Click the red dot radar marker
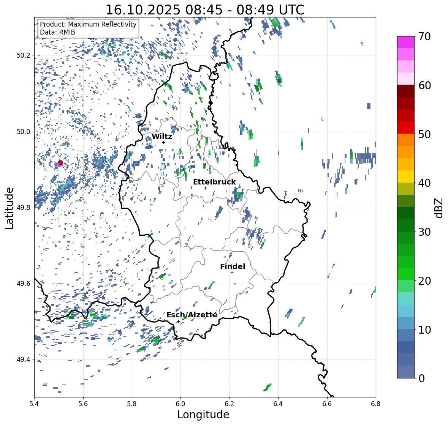The image size is (448, 424). pos(60,162)
